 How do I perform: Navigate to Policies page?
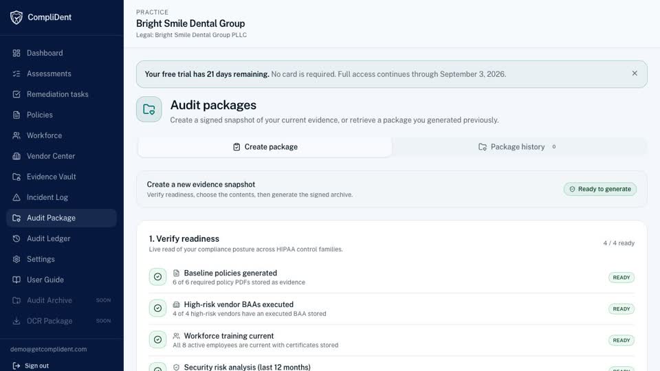coord(61,115)
